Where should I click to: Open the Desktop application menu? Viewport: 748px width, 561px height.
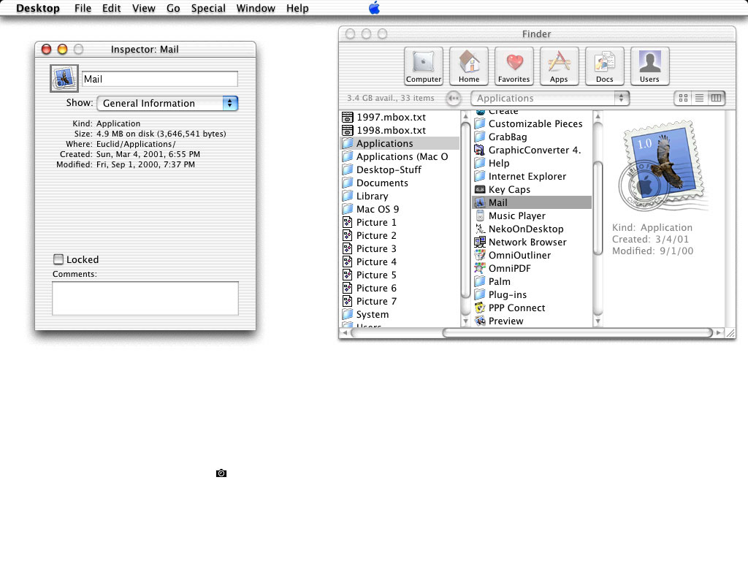tap(38, 8)
